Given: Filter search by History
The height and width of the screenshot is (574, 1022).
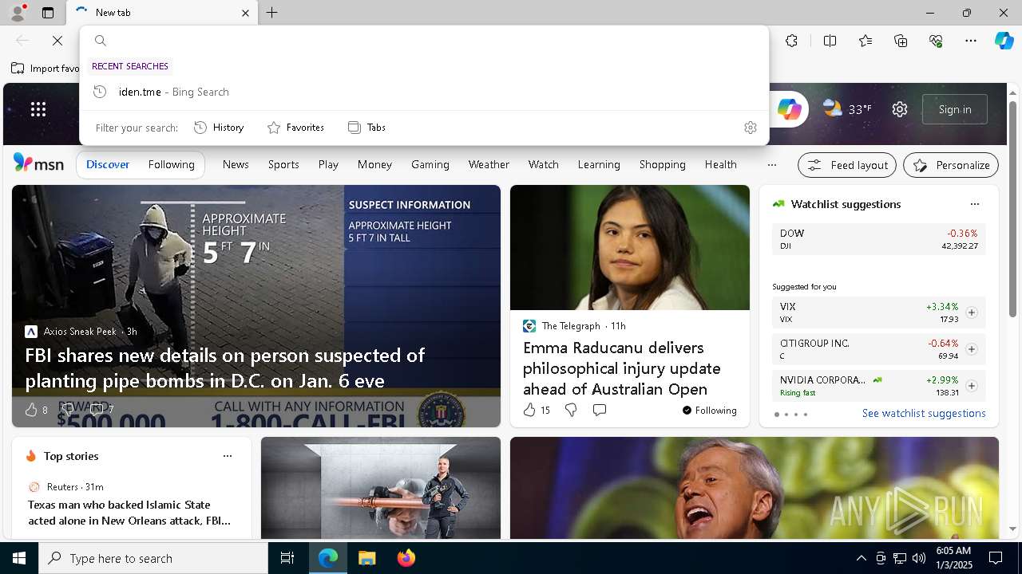Looking at the screenshot, I should (219, 128).
